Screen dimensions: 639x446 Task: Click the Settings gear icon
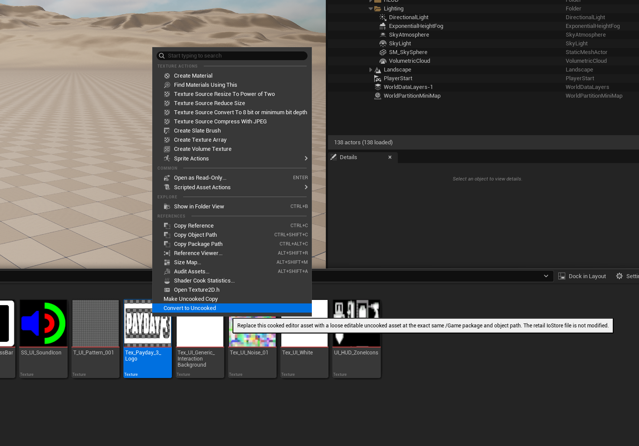619,276
